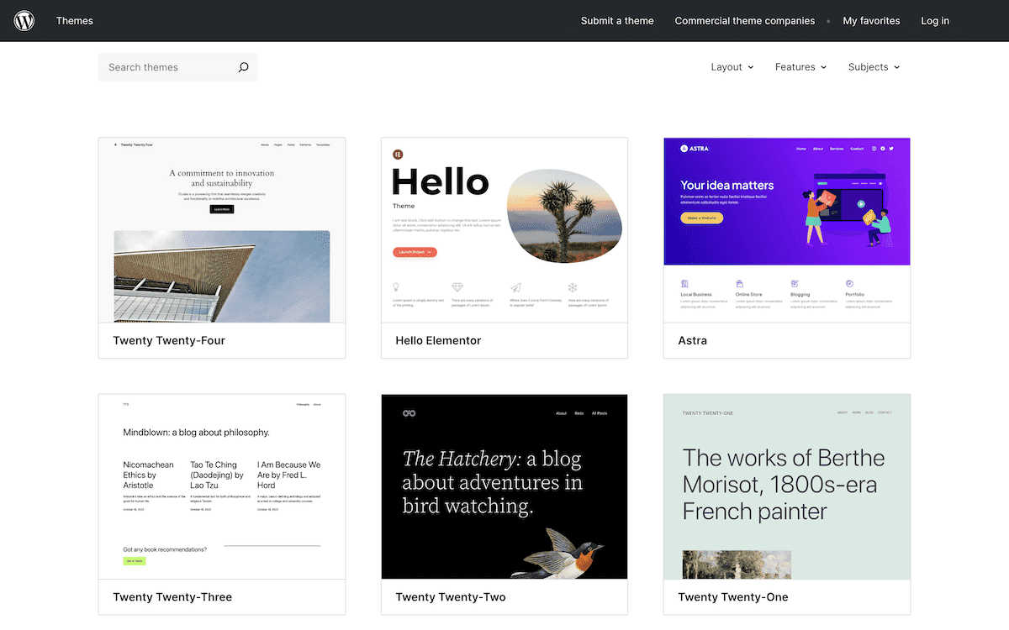
Task: Click the search magnifier icon
Action: click(243, 66)
